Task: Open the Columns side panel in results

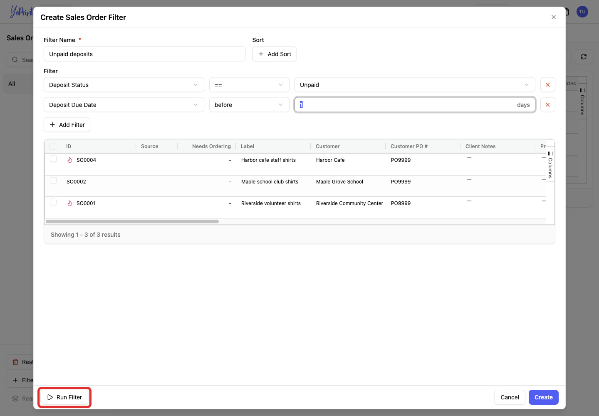Action: [550, 165]
